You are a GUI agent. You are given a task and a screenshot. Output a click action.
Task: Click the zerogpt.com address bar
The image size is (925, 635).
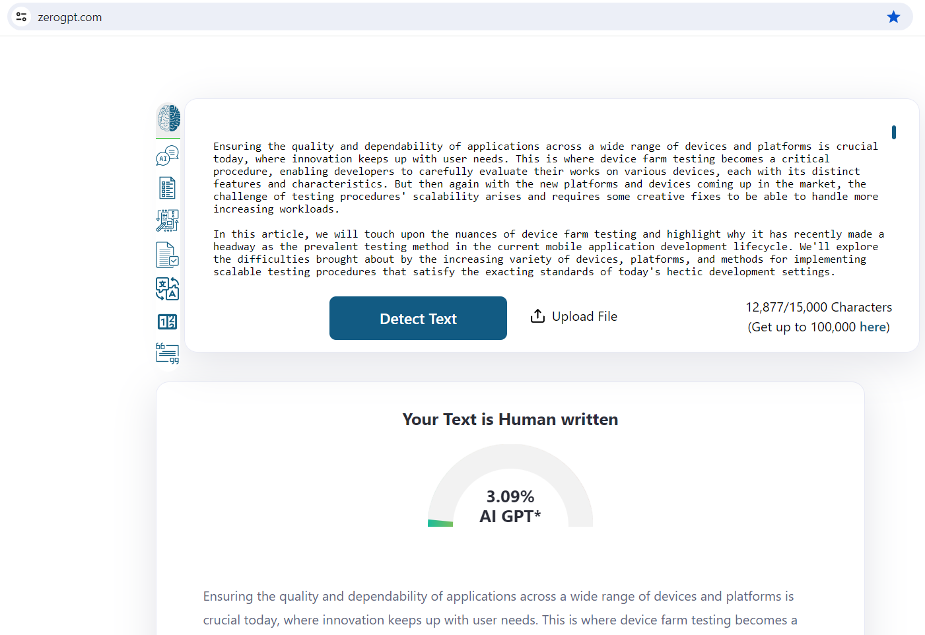coord(460,17)
